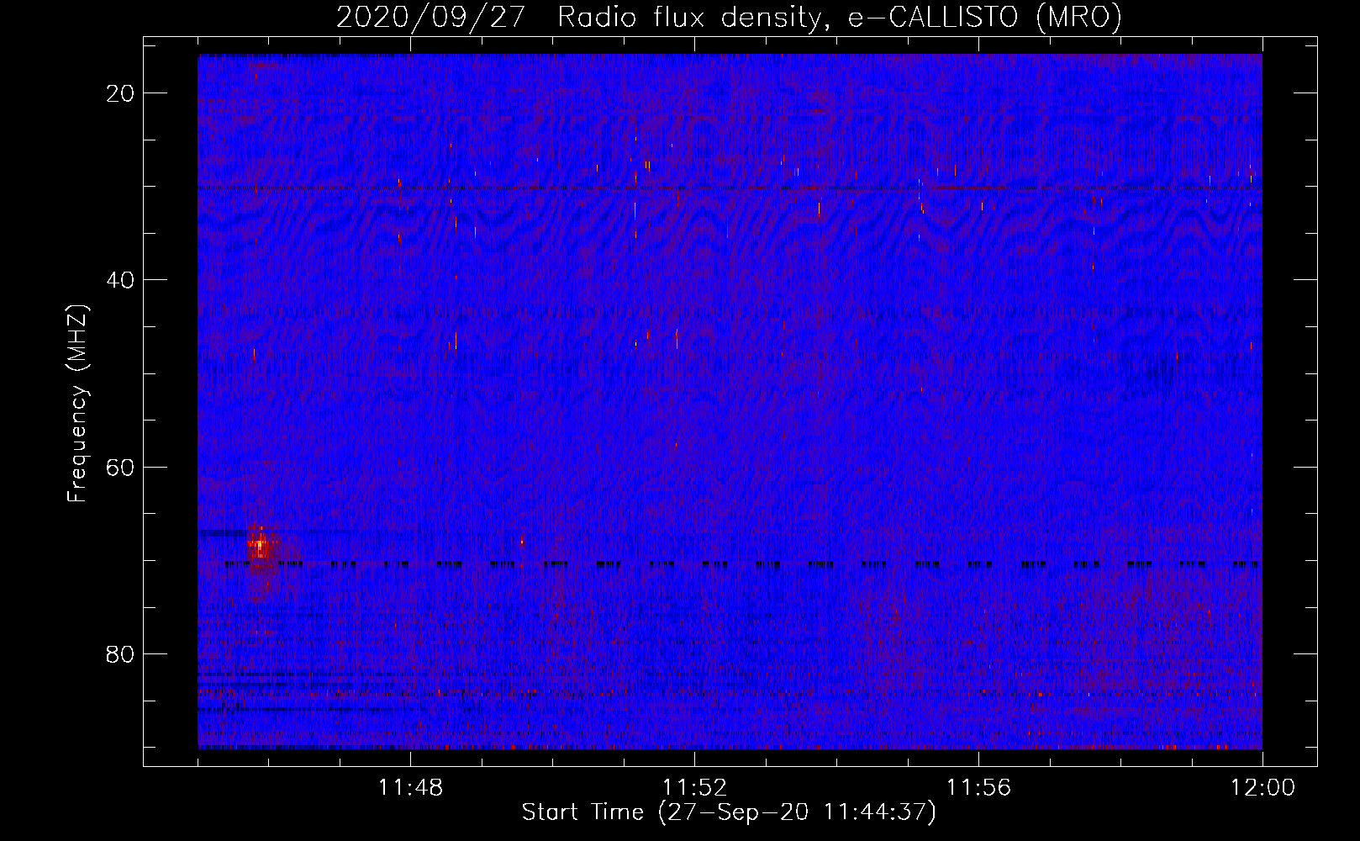Click the 11:48 time tick label
This screenshot has width=1360, height=841.
410,788
